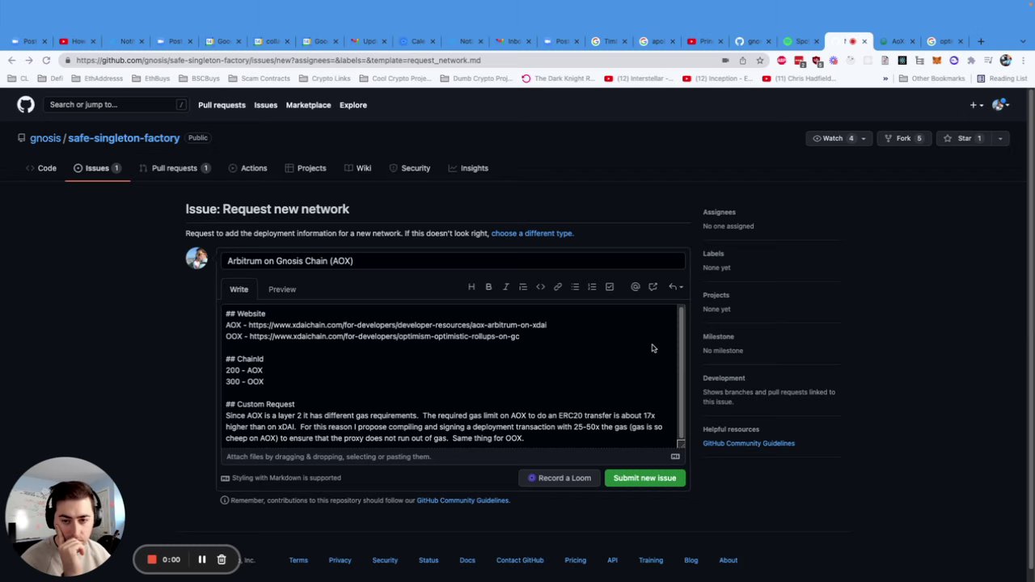Open Explore in top navigation
This screenshot has width=1035, height=582.
(353, 105)
